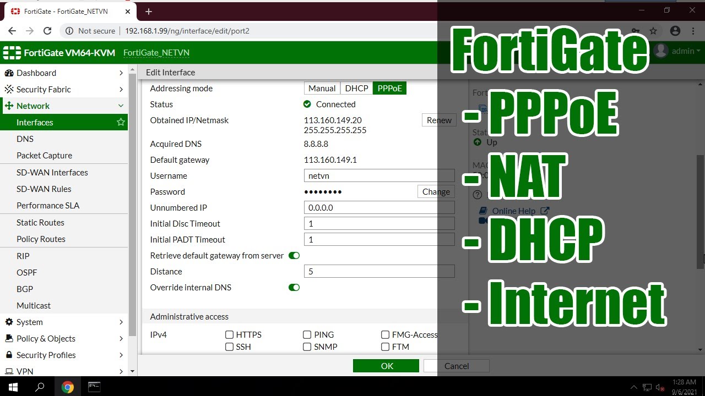
Task: Click the Not secure info icon
Action: pos(69,31)
